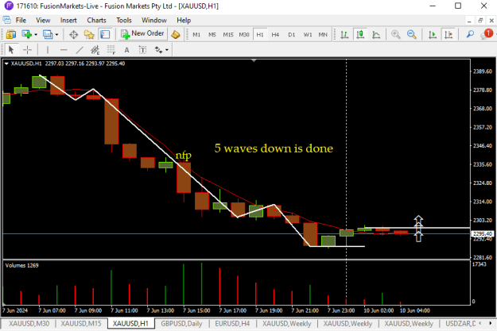
Task: Click the chart shift triangle marker
Action: click(x=254, y=60)
